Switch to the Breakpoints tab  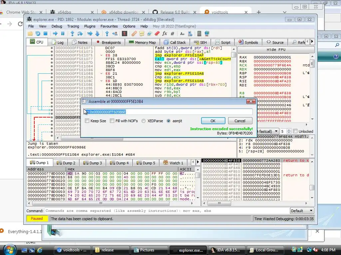[x=108, y=42]
